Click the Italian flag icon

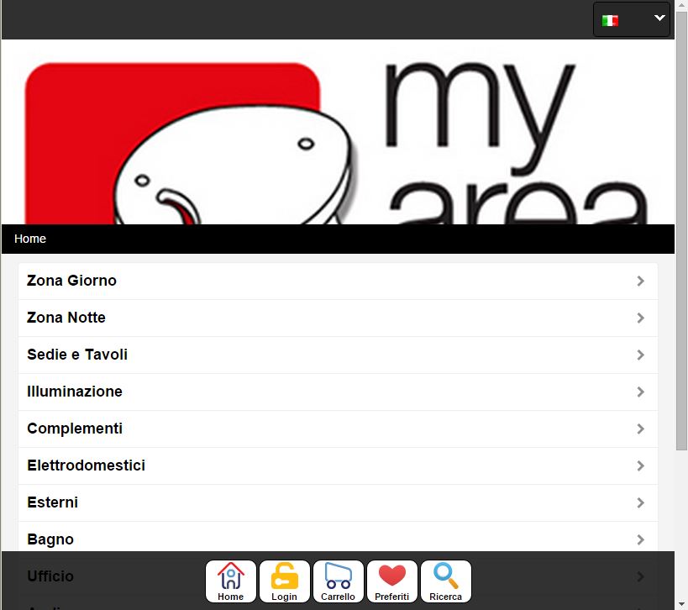coord(610,20)
